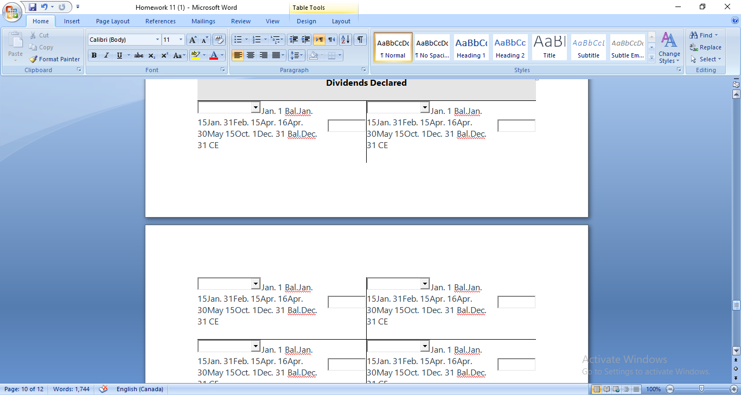Switch to Full Screen Reading view
Viewport: 741px width, 395px height.
pyautogui.click(x=606, y=389)
